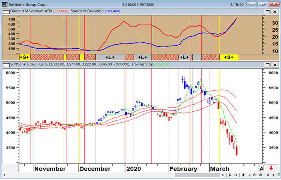Viewport: 281px width, 180px height.
Task: Click the February label on the time axis
Action: pos(183,169)
